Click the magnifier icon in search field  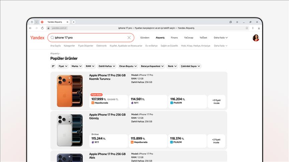(x=52, y=38)
